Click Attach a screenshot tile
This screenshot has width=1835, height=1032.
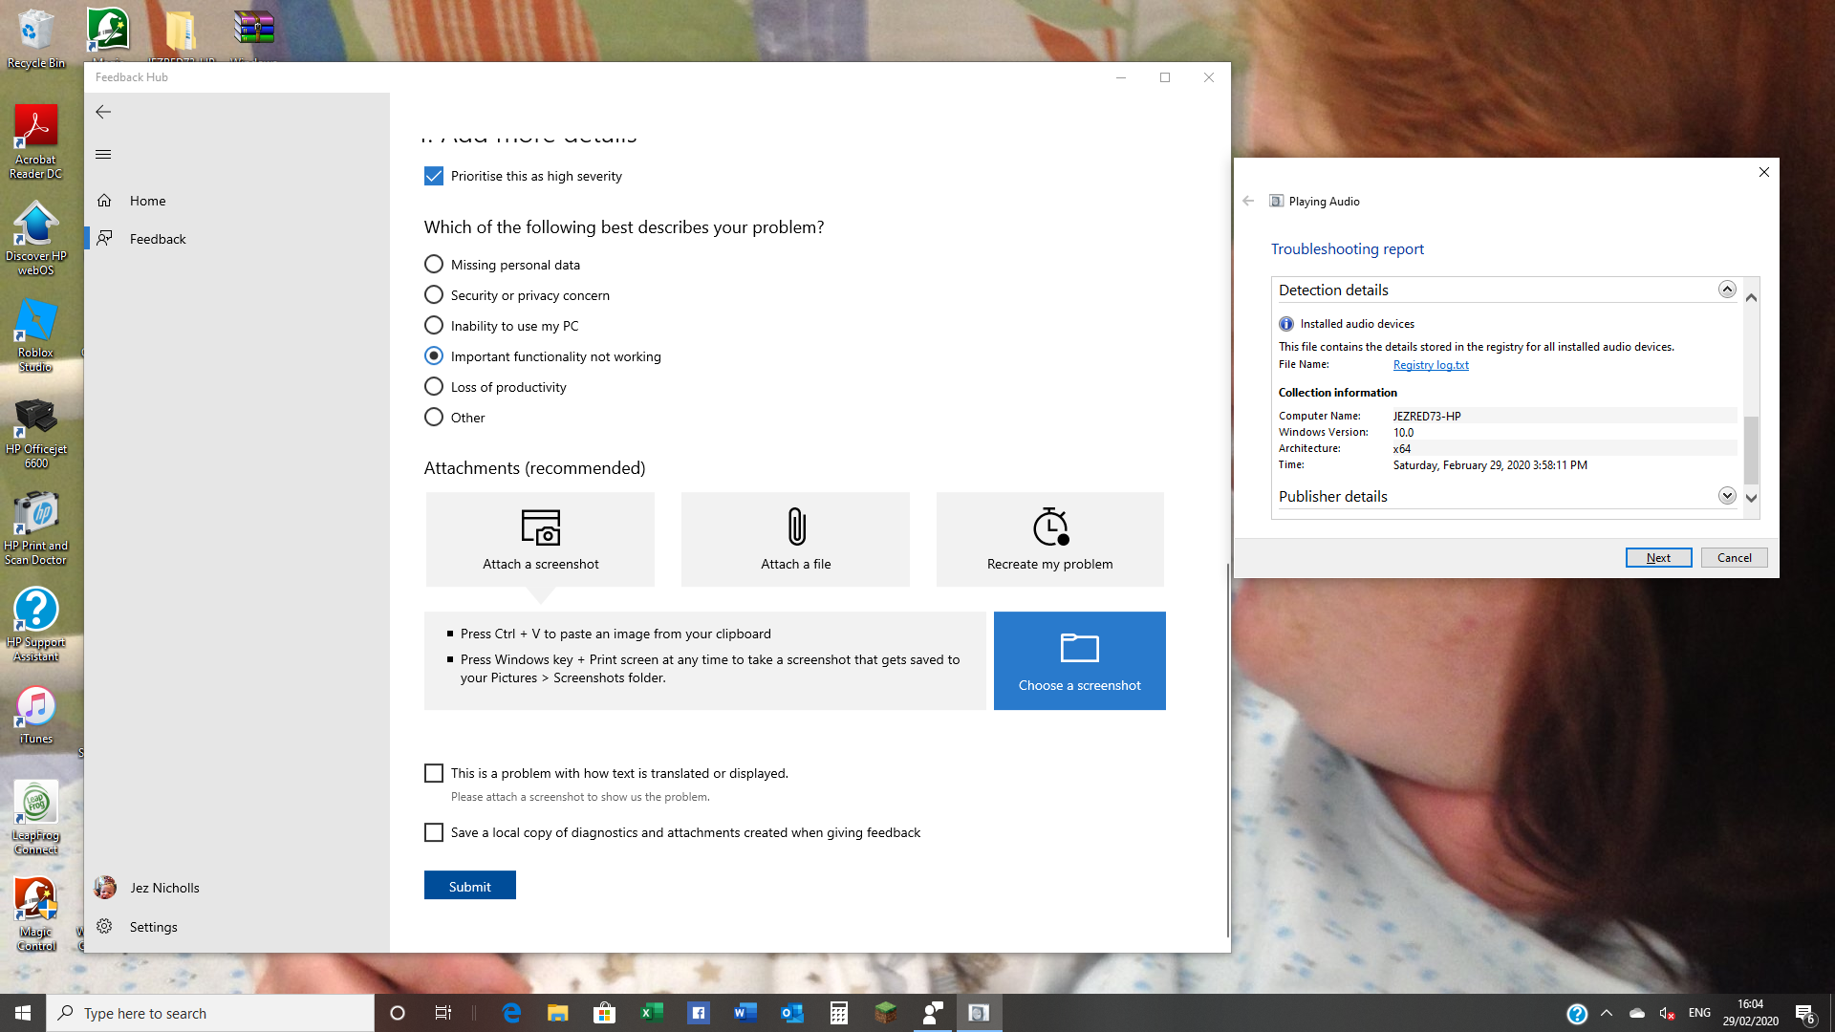(x=540, y=539)
